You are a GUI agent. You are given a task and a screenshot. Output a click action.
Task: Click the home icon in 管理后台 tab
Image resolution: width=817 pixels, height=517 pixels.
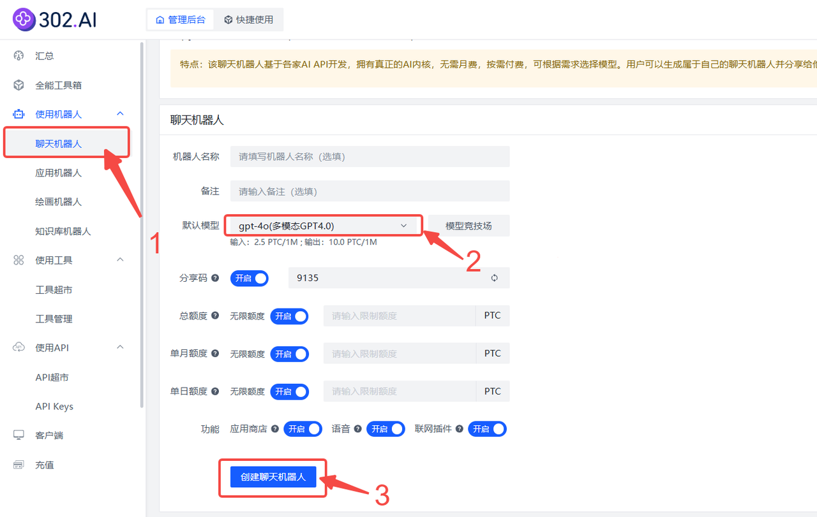coord(160,20)
